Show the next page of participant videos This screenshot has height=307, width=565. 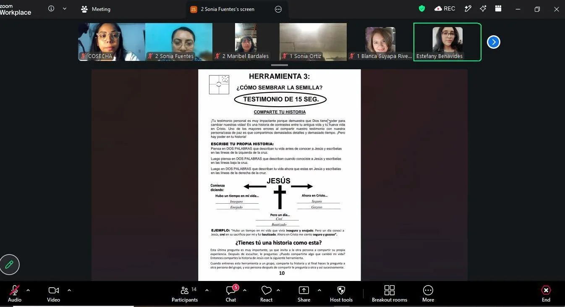[x=493, y=42]
